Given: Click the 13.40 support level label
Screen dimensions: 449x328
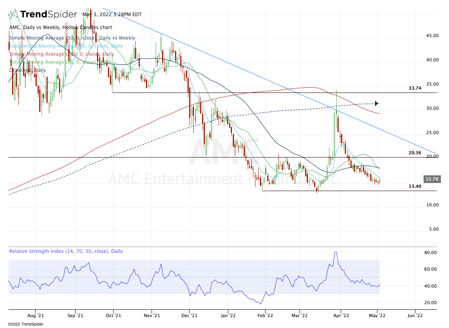Looking at the screenshot, I should tap(415, 186).
